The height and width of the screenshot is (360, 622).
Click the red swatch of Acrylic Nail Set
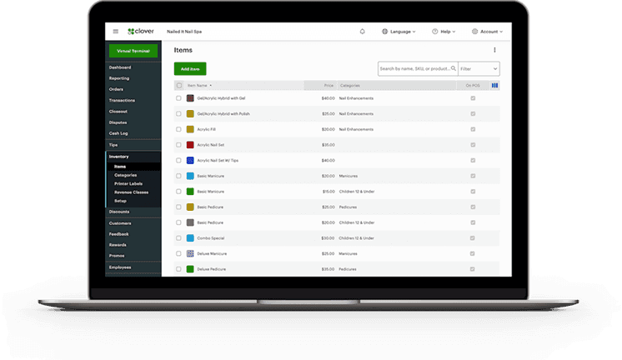click(190, 145)
